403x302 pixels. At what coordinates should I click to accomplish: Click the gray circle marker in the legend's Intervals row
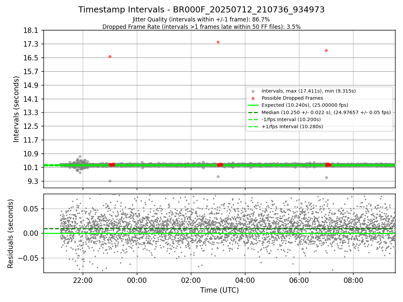(x=253, y=91)
